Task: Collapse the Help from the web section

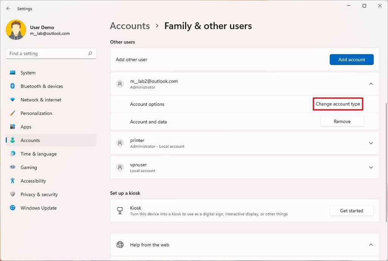Action: (371, 245)
